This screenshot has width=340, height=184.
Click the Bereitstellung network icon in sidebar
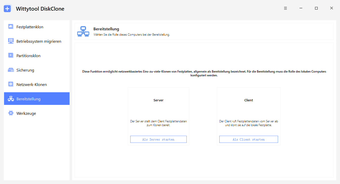click(11, 99)
